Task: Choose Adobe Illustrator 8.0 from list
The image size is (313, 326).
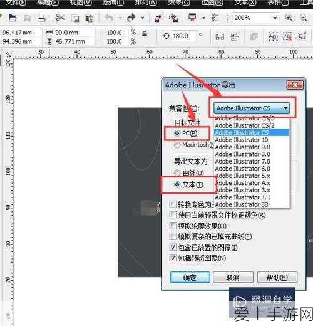Action: 252,154
